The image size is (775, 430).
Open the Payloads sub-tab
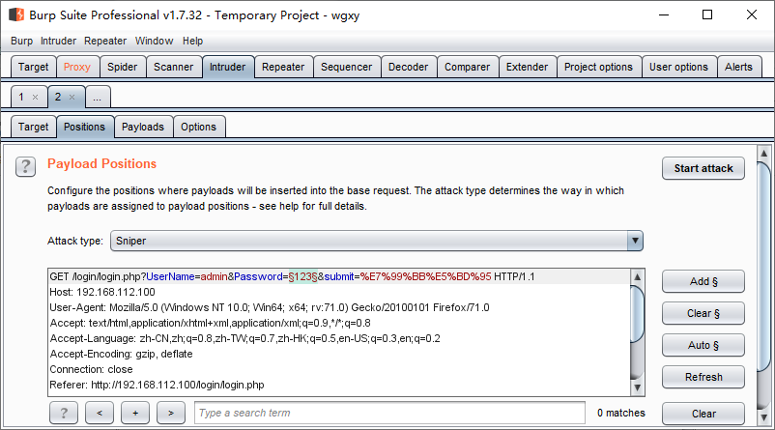[x=143, y=127]
